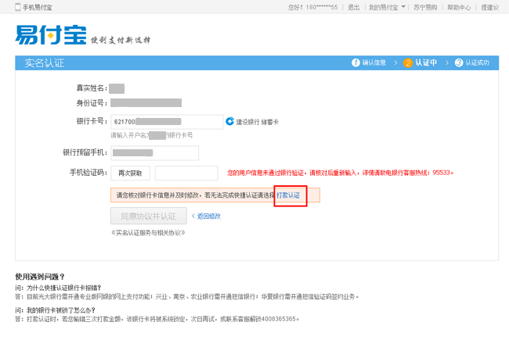Open the 苏宁易购 link

(x=425, y=7)
